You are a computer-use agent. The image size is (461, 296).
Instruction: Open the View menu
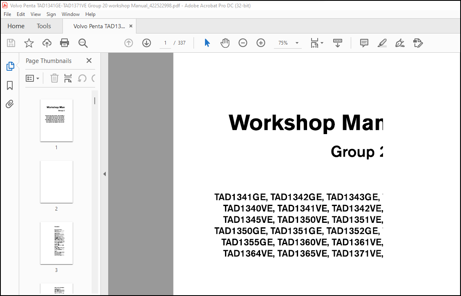click(36, 14)
